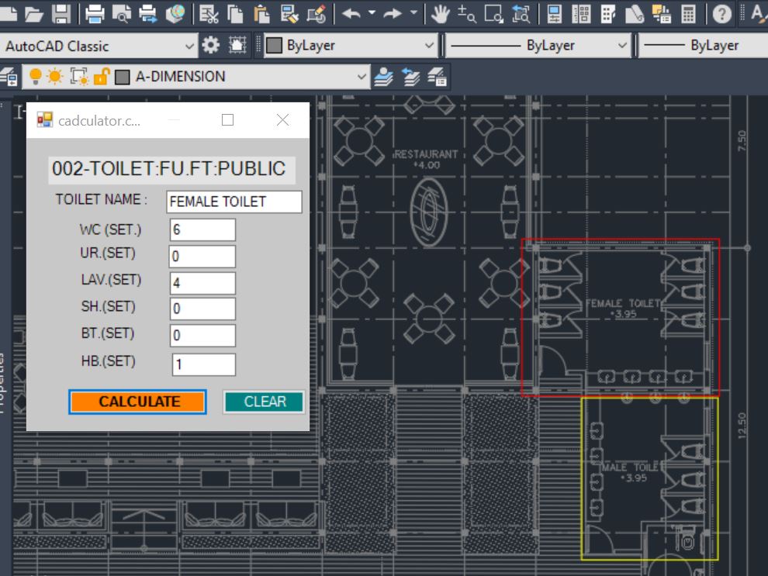Image resolution: width=768 pixels, height=576 pixels.
Task: Toggle the layer freeze sun icon
Action: (x=55, y=76)
